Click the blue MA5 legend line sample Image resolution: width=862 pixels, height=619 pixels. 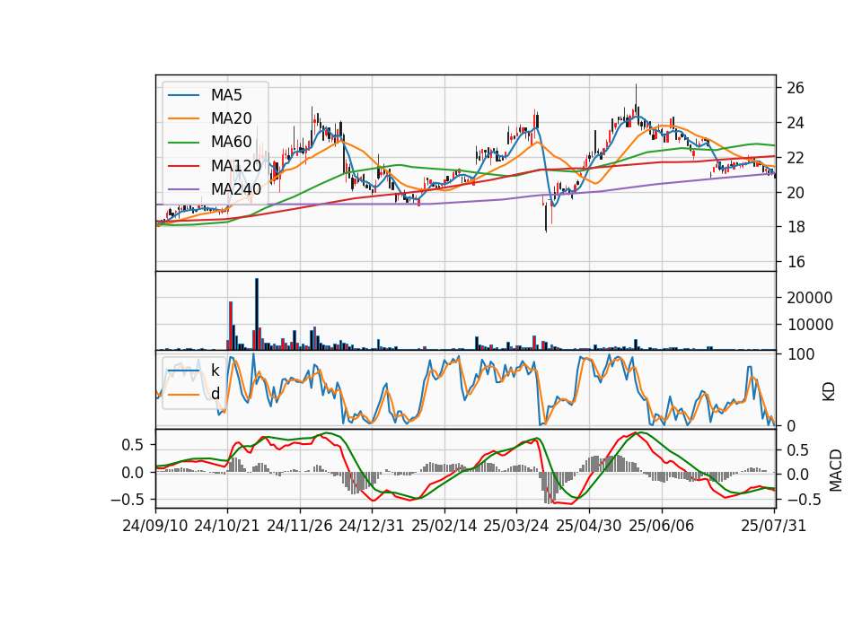click(183, 95)
